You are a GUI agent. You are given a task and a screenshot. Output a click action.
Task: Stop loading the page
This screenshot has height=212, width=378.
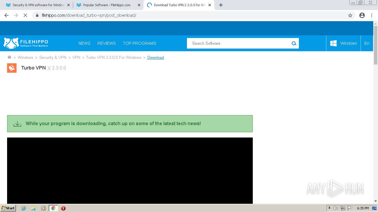25,15
